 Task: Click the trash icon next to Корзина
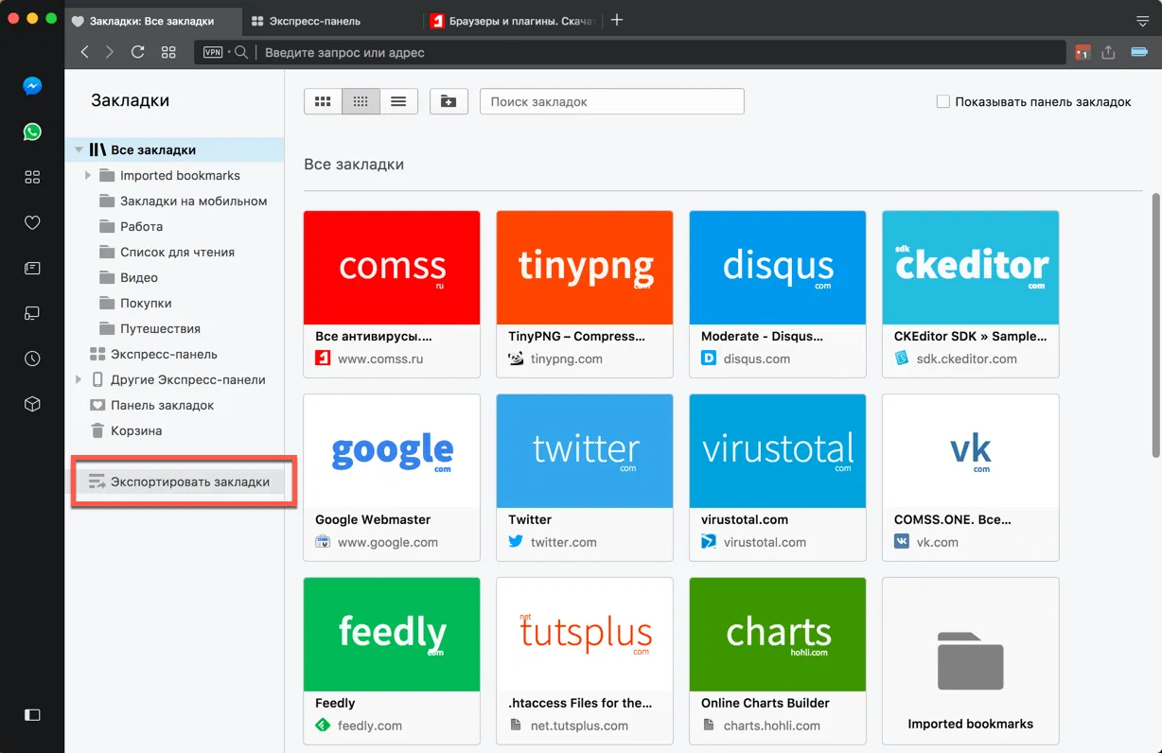click(97, 430)
